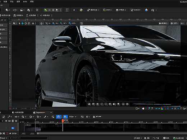The width and height of the screenshot is (187, 140).
Task: Click the viewport settings gear in bottom bar
Action: click(x=127, y=104)
